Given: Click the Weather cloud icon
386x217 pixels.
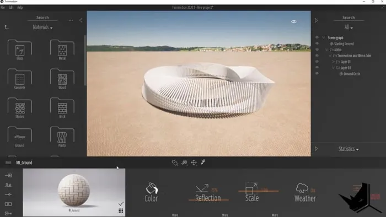Looking at the screenshot, I should 302,188.
